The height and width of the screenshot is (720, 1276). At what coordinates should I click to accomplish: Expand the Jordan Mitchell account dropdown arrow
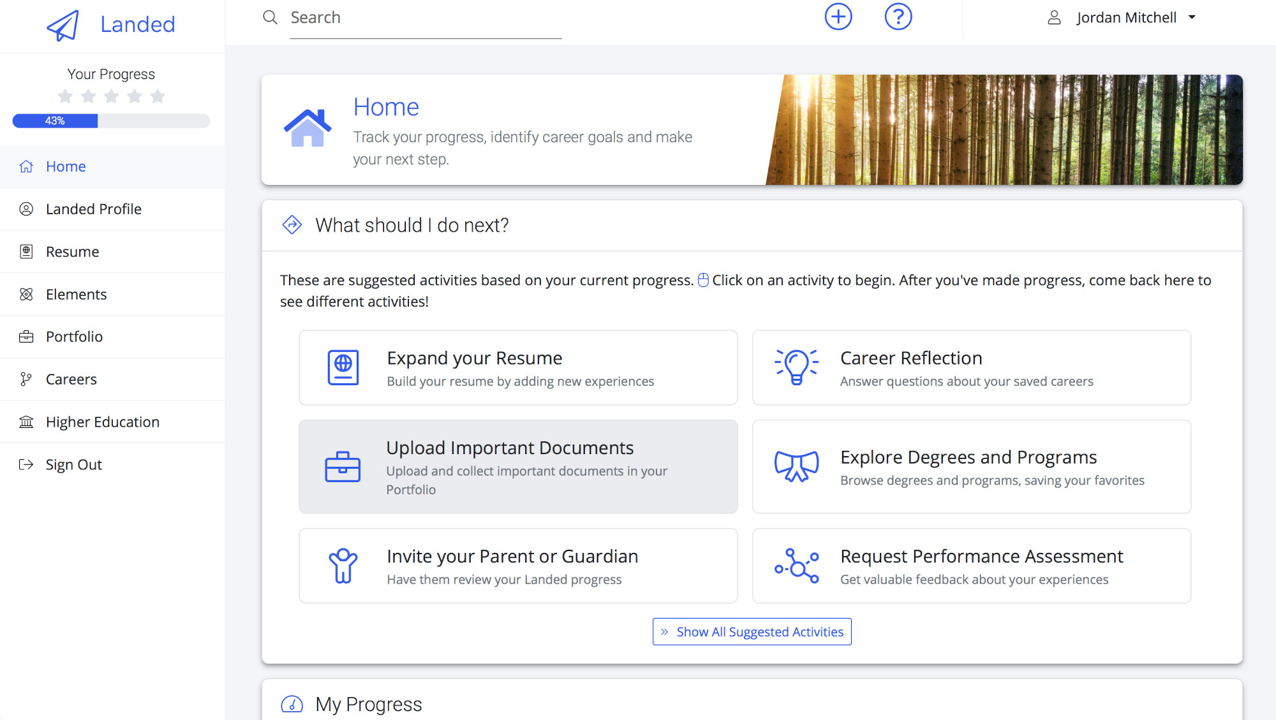pos(1192,18)
